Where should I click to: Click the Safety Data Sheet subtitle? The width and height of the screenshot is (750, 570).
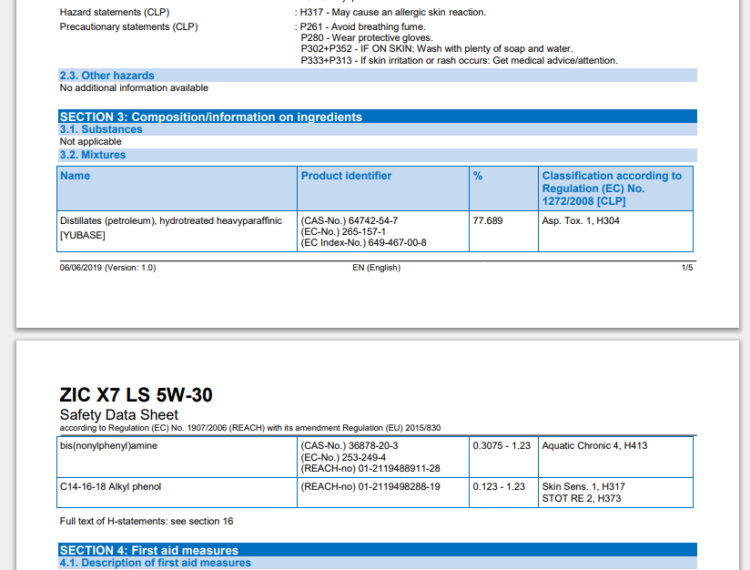tap(118, 415)
